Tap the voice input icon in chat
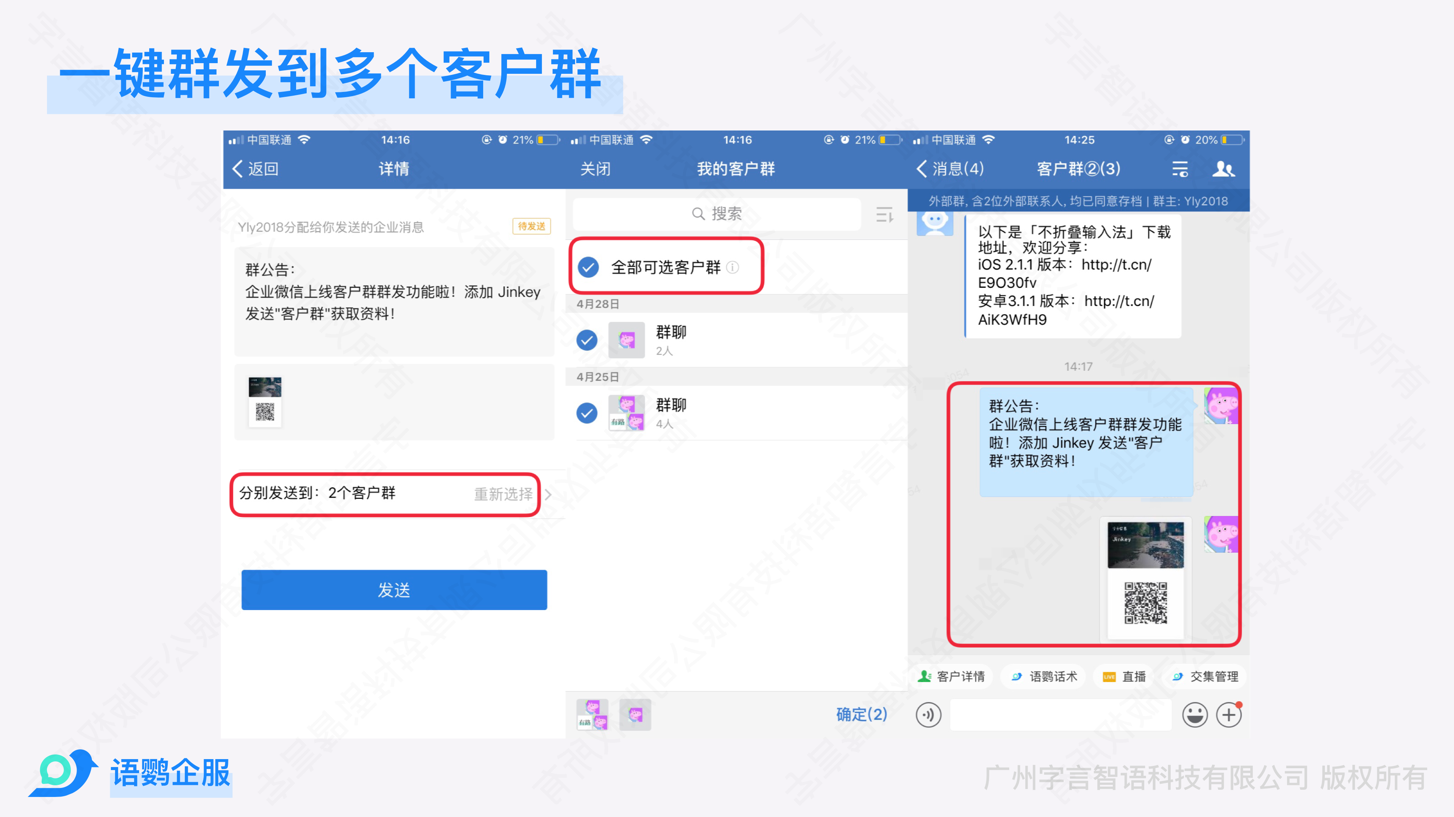This screenshot has height=817, width=1454. tap(928, 715)
